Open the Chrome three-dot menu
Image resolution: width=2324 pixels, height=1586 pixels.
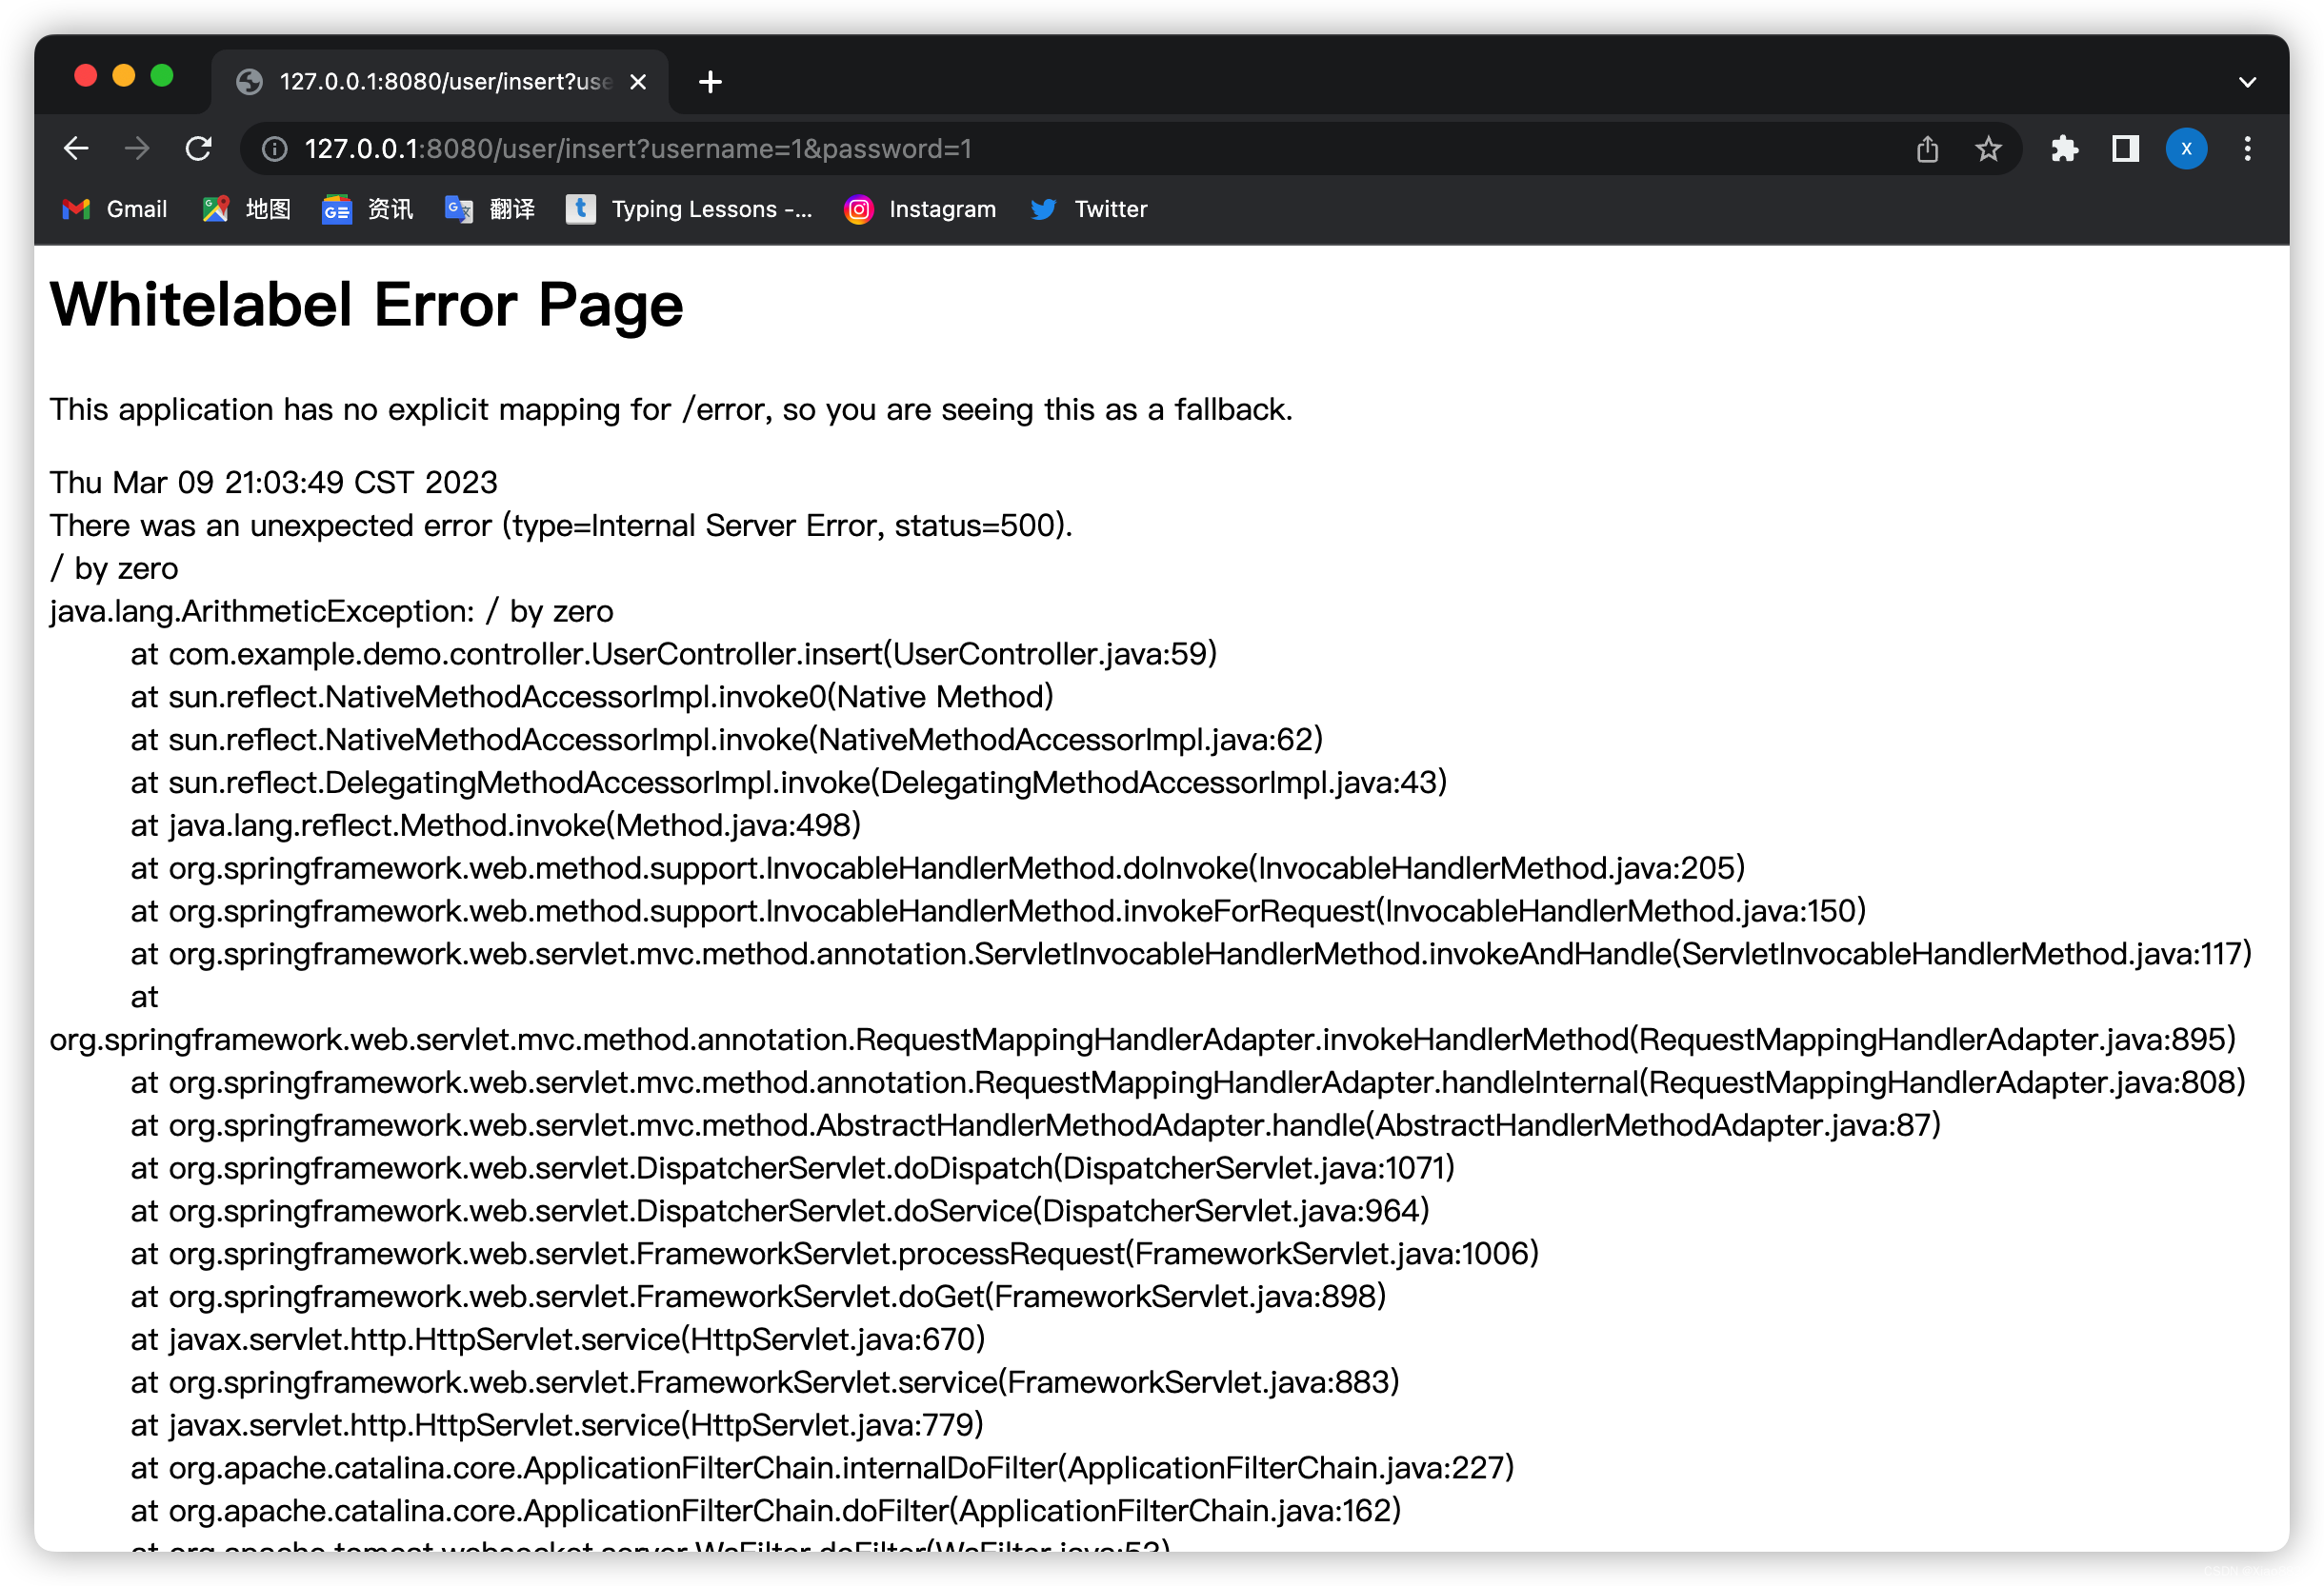tap(2248, 149)
